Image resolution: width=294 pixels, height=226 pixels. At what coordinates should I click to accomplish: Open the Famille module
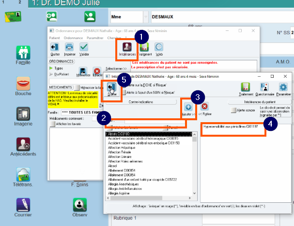(23, 55)
